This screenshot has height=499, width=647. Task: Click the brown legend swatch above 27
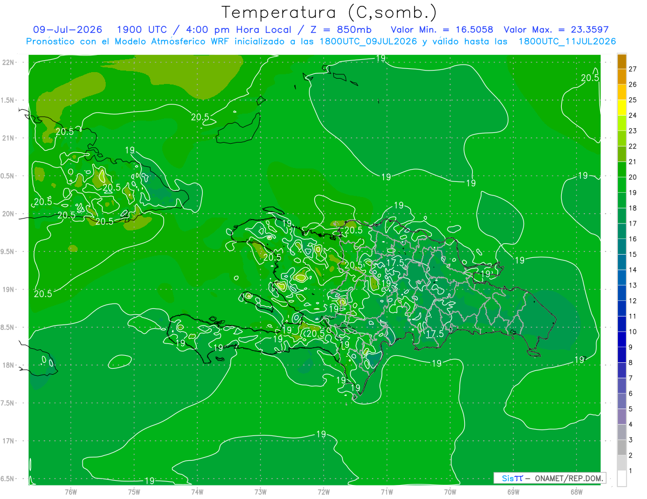(x=622, y=61)
